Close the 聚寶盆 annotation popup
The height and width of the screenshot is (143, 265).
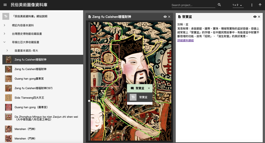coord(149,88)
